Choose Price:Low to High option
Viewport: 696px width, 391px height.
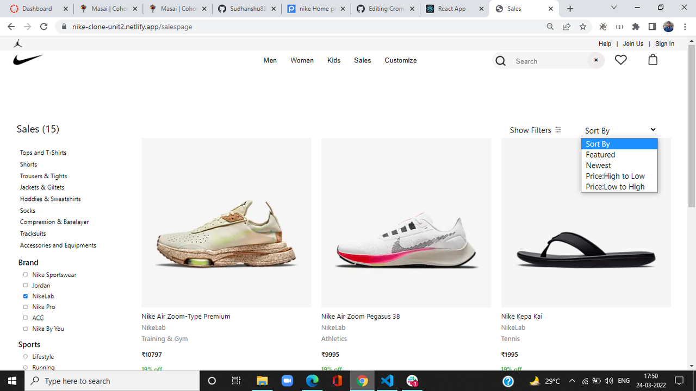coord(619,187)
